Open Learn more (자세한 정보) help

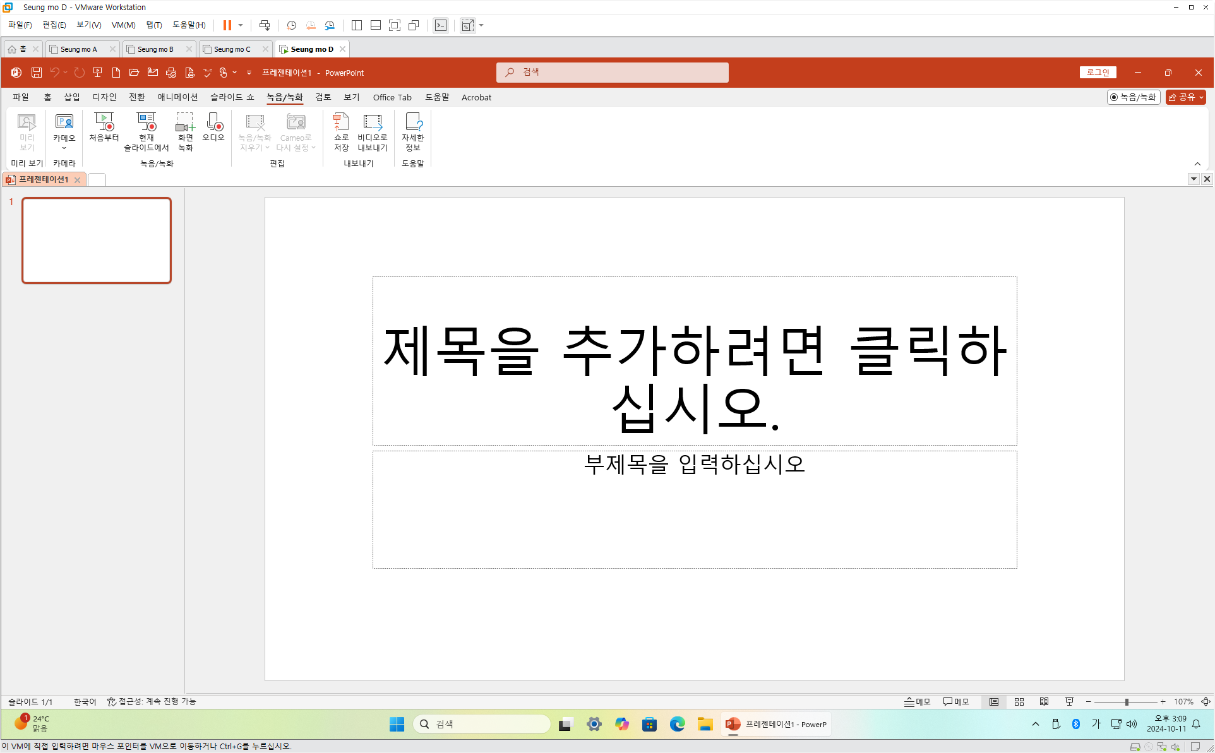(x=412, y=131)
